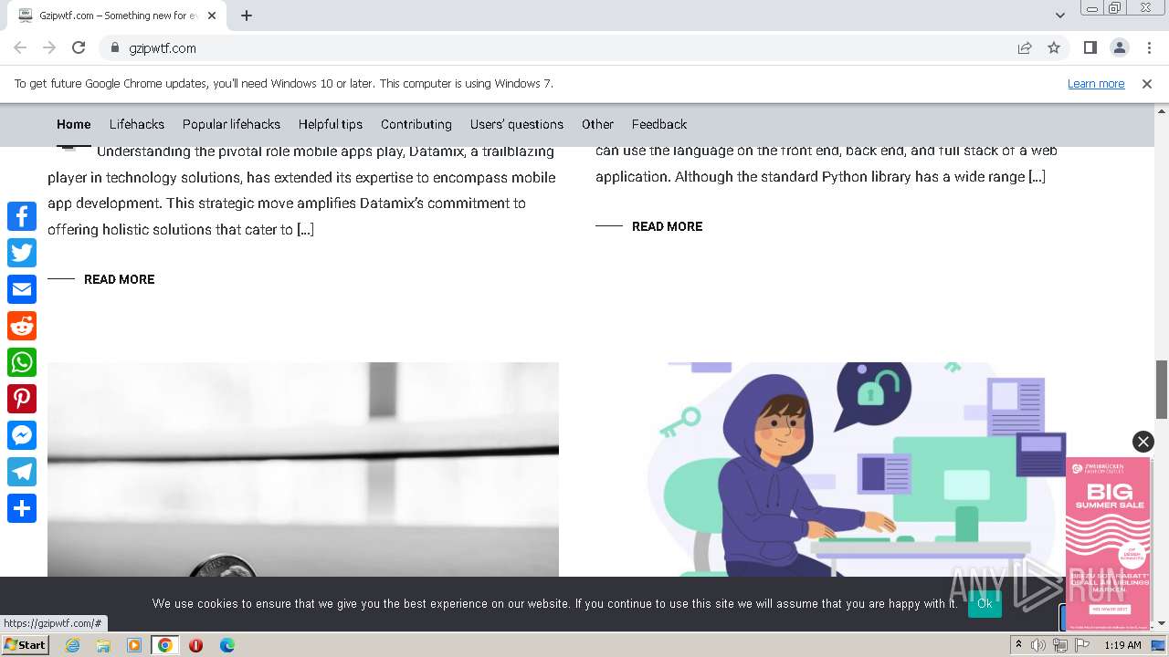
Task: Click the Big Summer Sale advertisement
Action: click(1108, 543)
